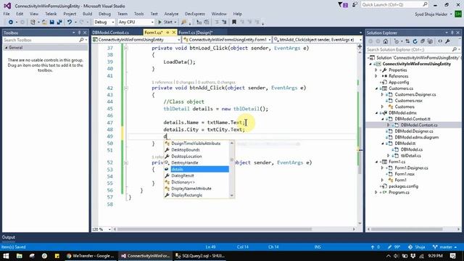Collapse the DBModel.edmx node
Screen dimensions: 464x261
click(377, 113)
